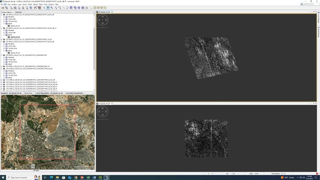The width and height of the screenshot is (320, 180).
Task: Expand Tie-Point Grids under fourth product
Action: pyautogui.click(x=4, y=48)
